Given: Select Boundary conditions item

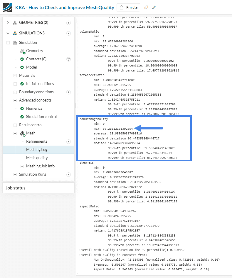Looking at the screenshot, I should (36, 92).
